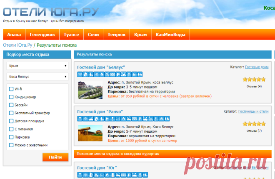The image size is (275, 179).
Task: Click no-smoking icon in "Ранчо" card
Action: pyautogui.click(x=129, y=119)
